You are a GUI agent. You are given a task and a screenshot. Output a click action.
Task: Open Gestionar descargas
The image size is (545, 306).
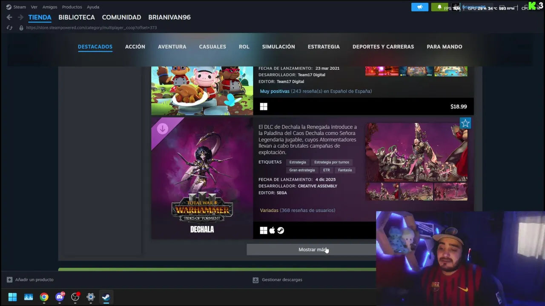tap(282, 280)
